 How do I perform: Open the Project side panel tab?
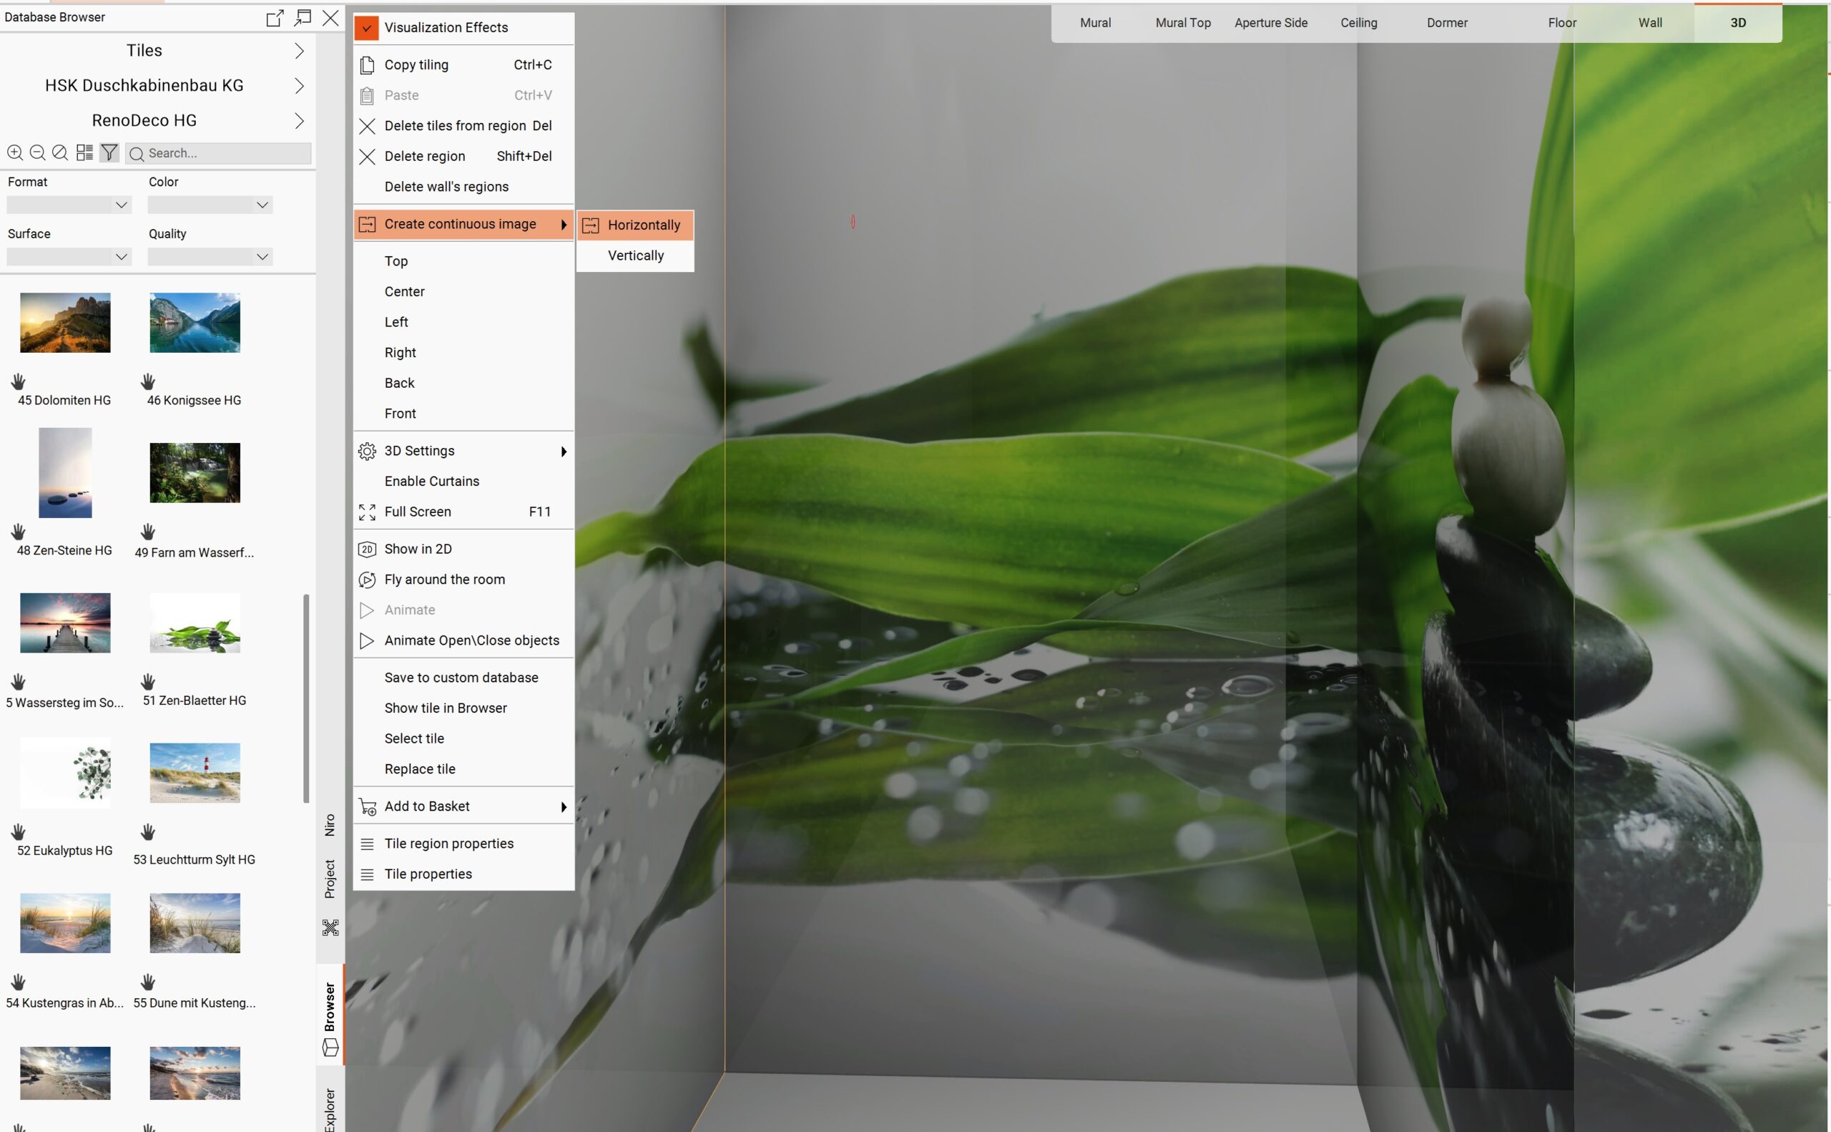(330, 879)
